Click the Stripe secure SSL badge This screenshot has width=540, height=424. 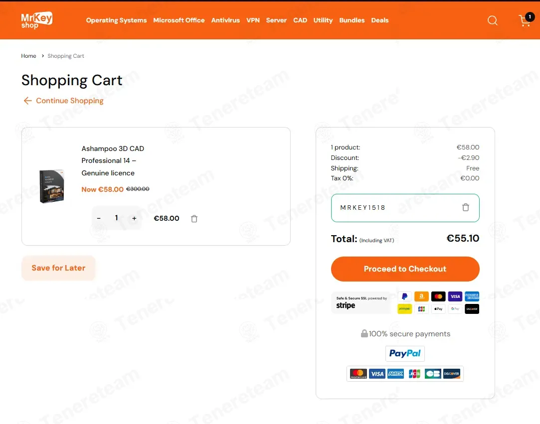tap(361, 303)
